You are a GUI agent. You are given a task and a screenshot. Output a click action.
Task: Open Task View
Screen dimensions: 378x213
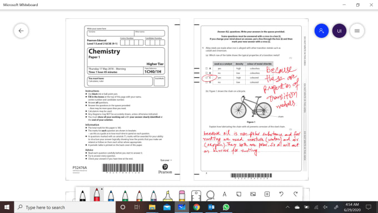click(x=137, y=207)
